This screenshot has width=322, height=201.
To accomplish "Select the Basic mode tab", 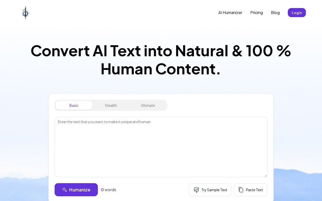I will point(74,105).
